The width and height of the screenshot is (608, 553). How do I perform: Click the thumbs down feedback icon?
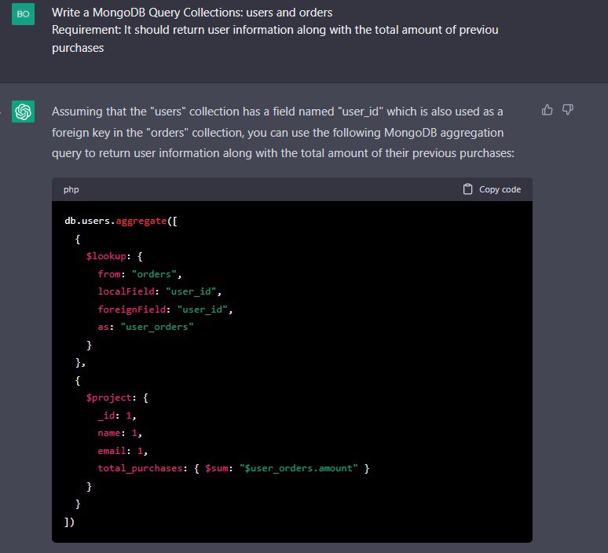tap(568, 110)
